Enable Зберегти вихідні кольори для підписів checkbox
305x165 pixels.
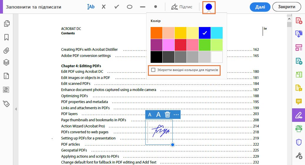coord(153,70)
